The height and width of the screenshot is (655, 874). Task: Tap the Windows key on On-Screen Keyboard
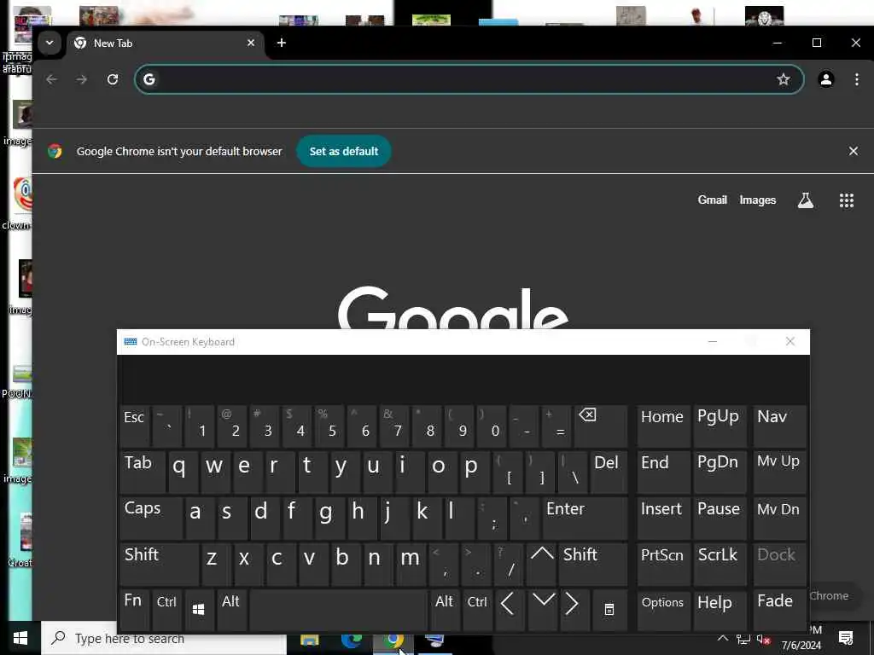pos(198,610)
